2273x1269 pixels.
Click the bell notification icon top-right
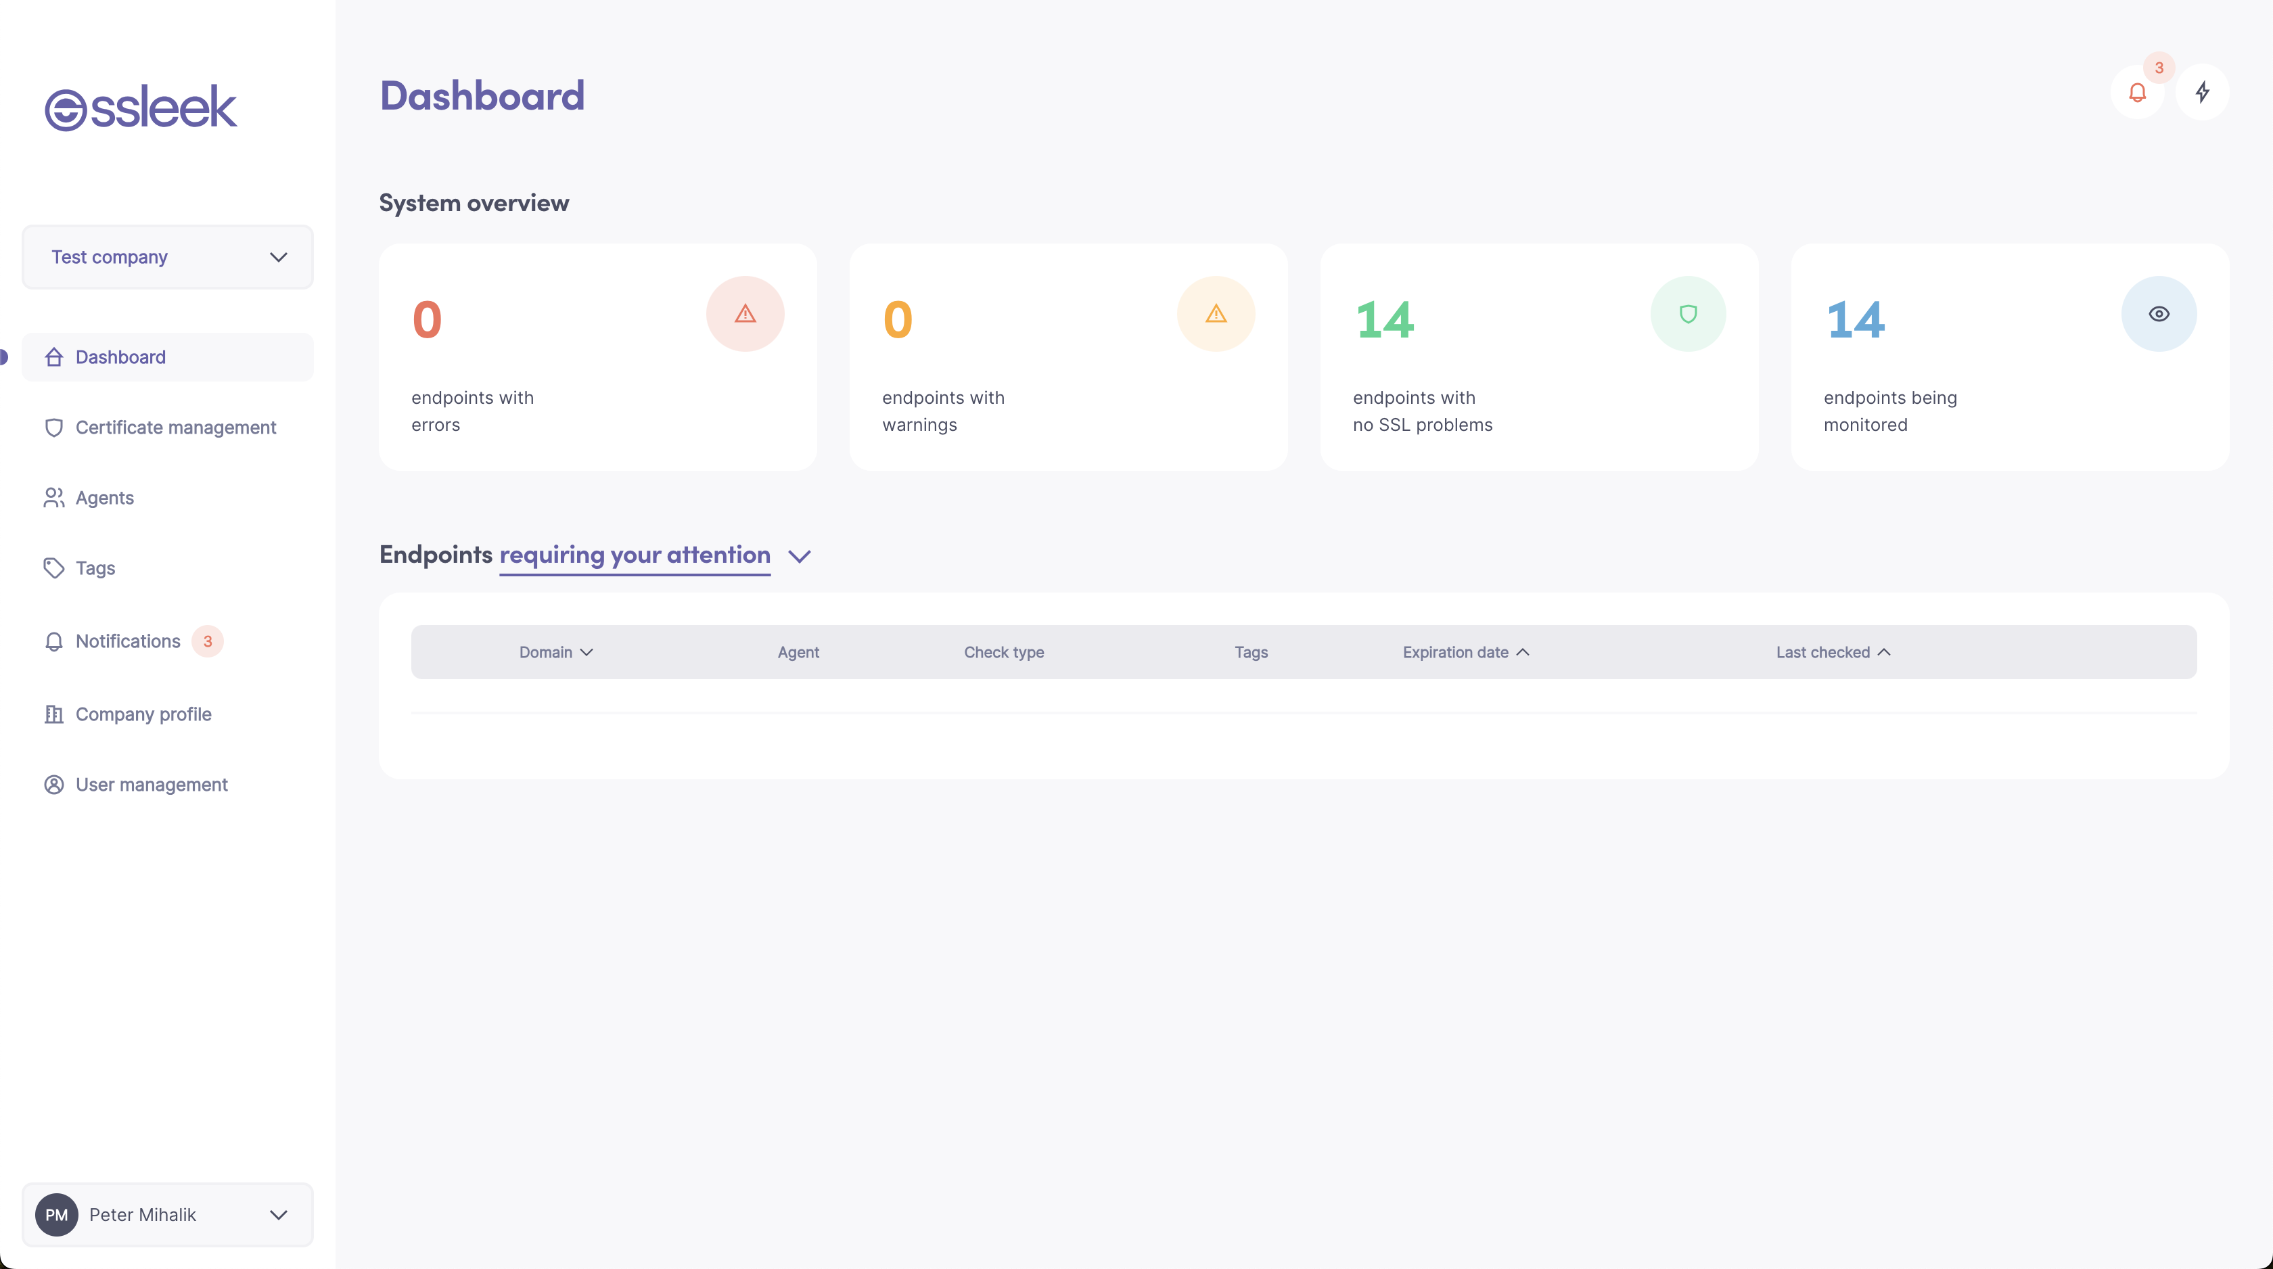coord(2136,93)
